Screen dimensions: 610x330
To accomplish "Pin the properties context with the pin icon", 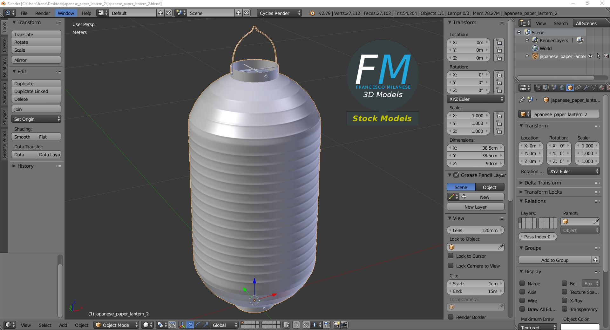I will [522, 100].
